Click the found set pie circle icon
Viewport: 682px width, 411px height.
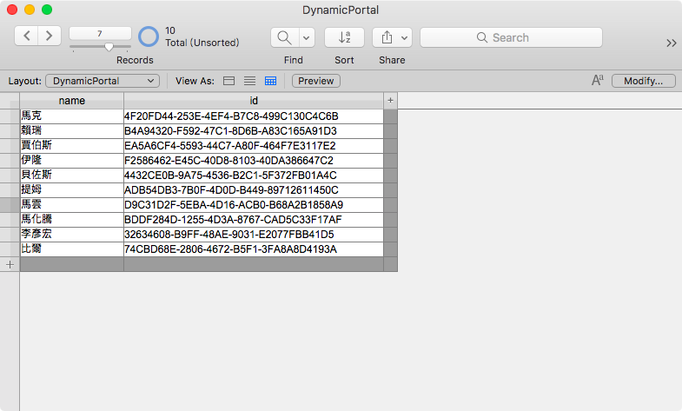(149, 36)
